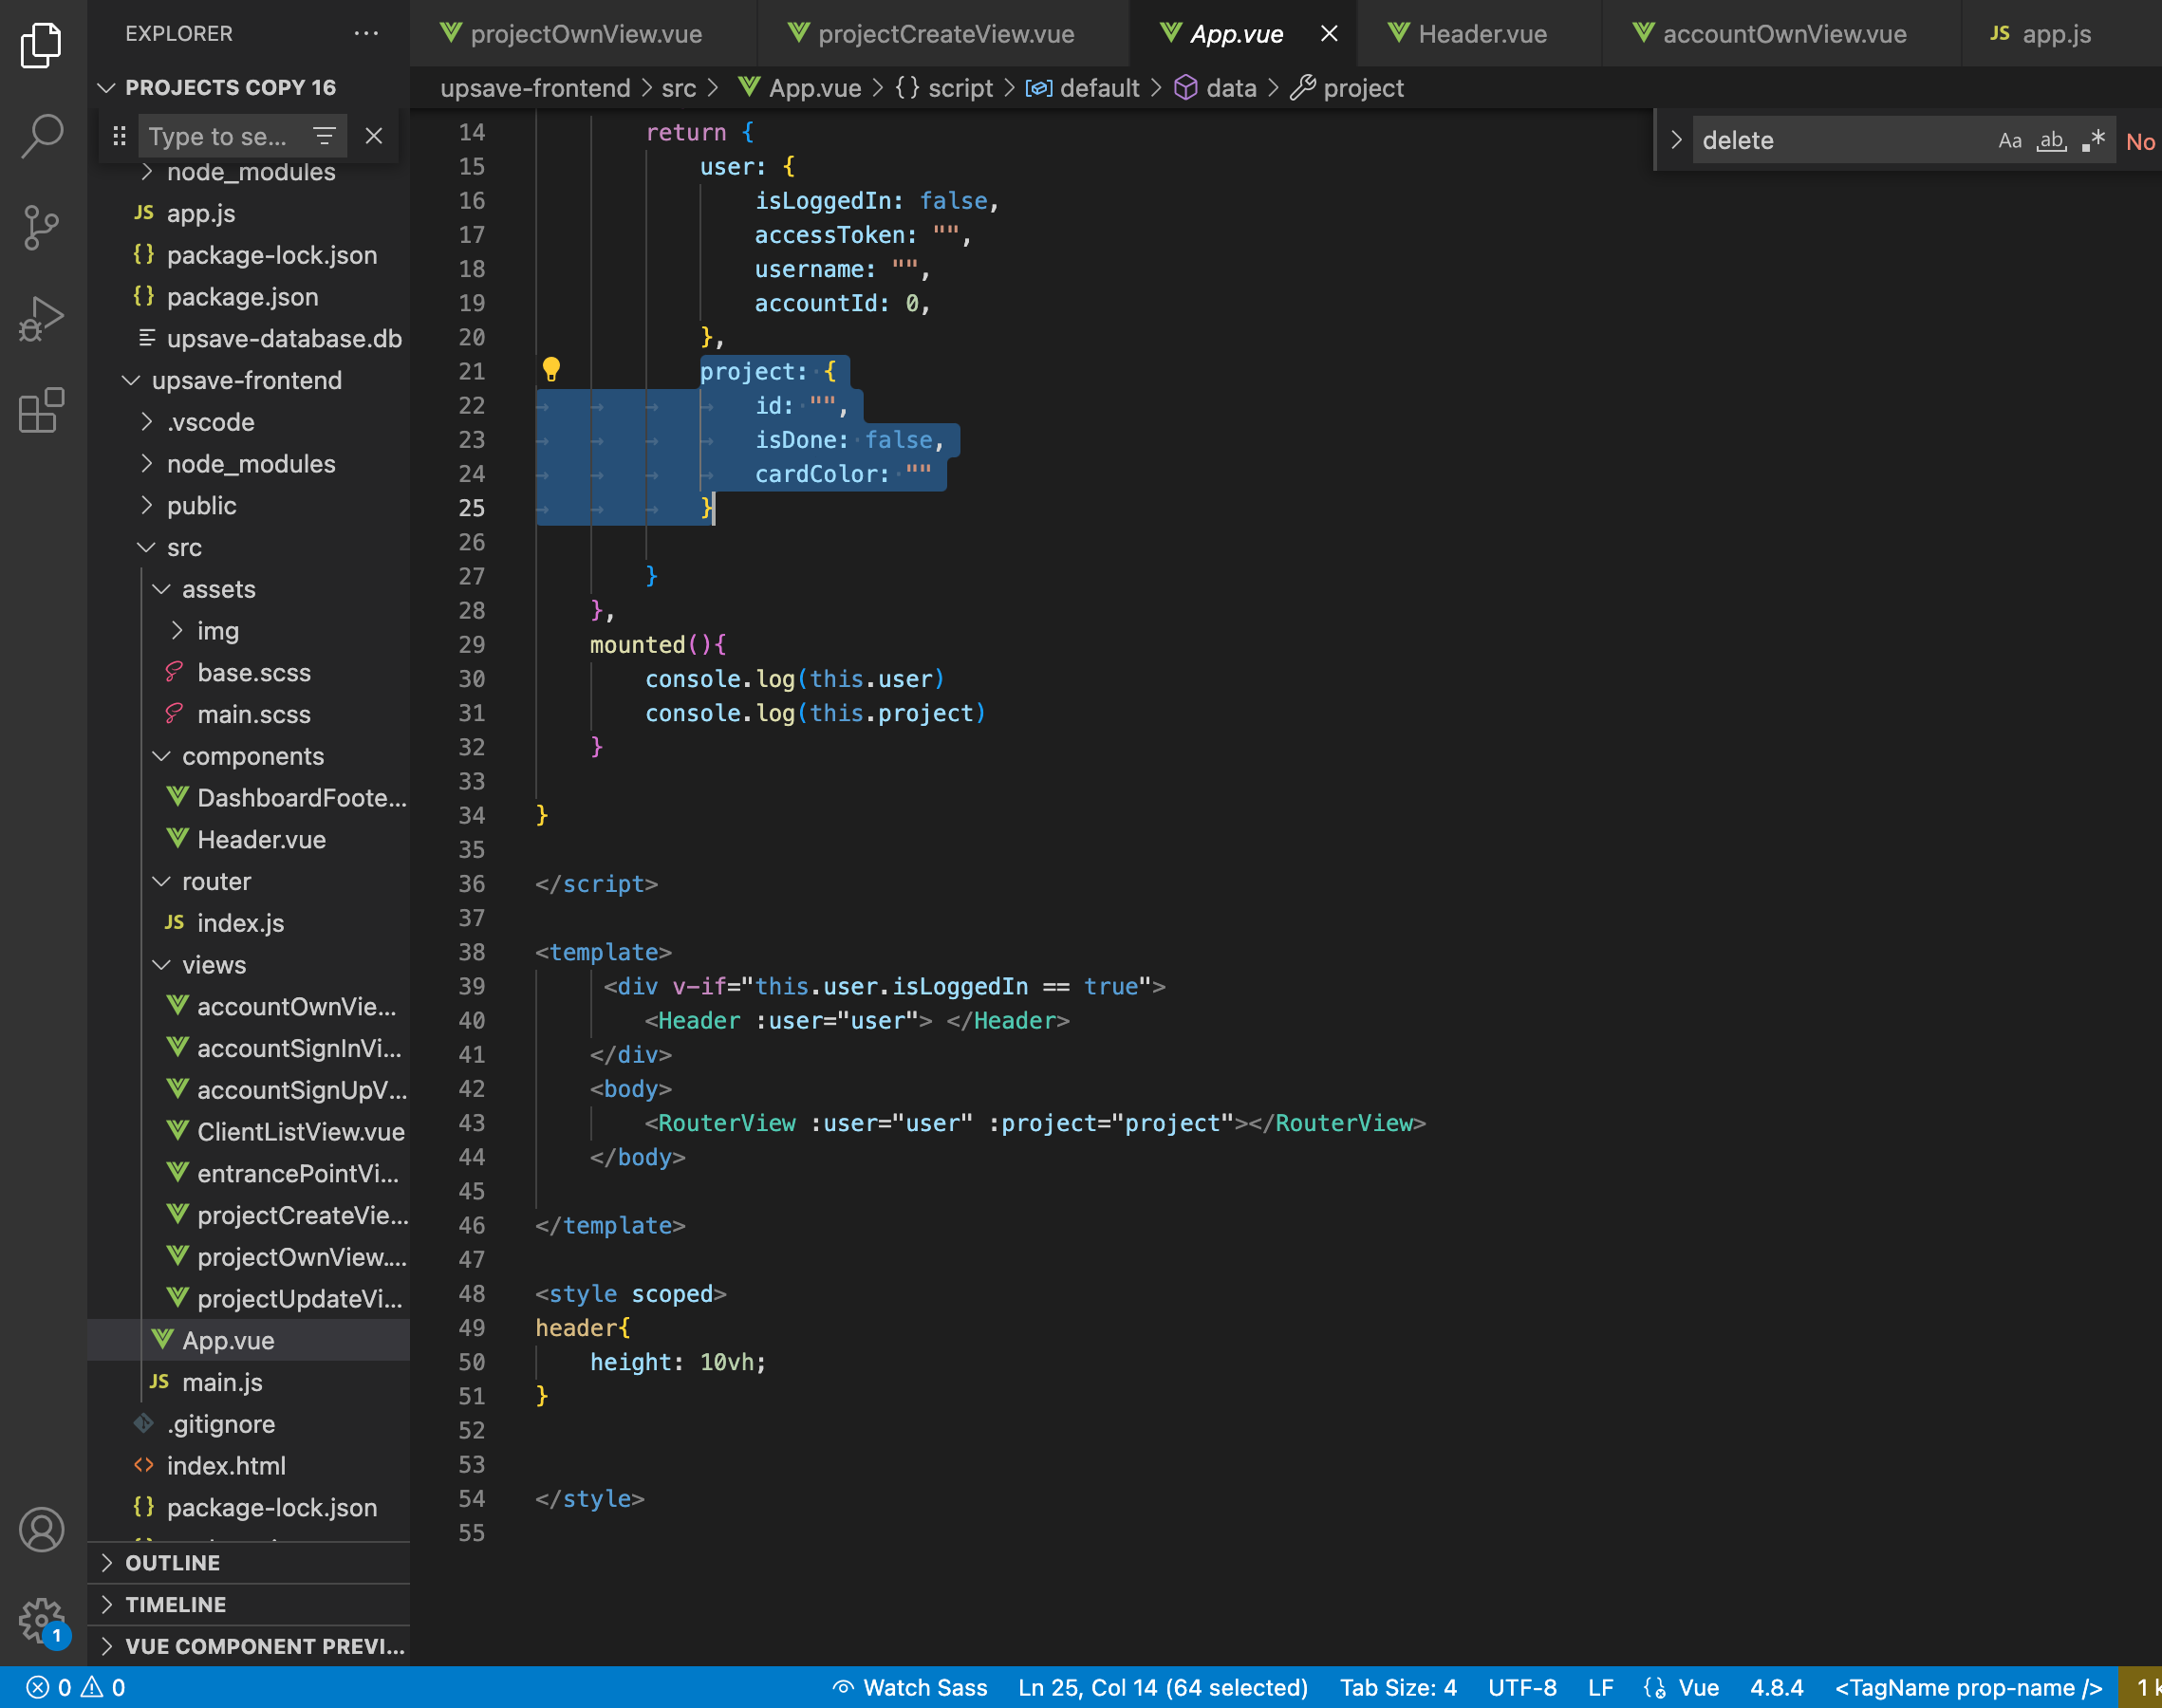Click the delete find input field

point(1840,140)
